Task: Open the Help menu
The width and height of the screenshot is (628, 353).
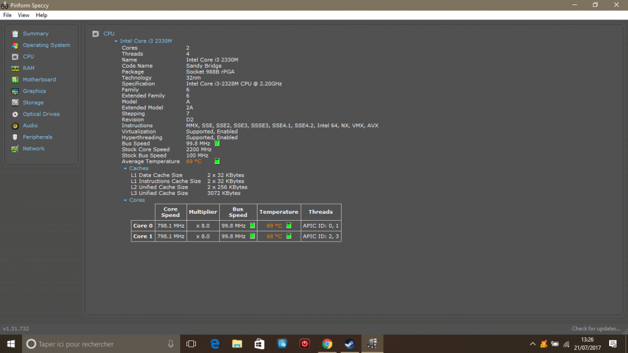Action: [41, 15]
